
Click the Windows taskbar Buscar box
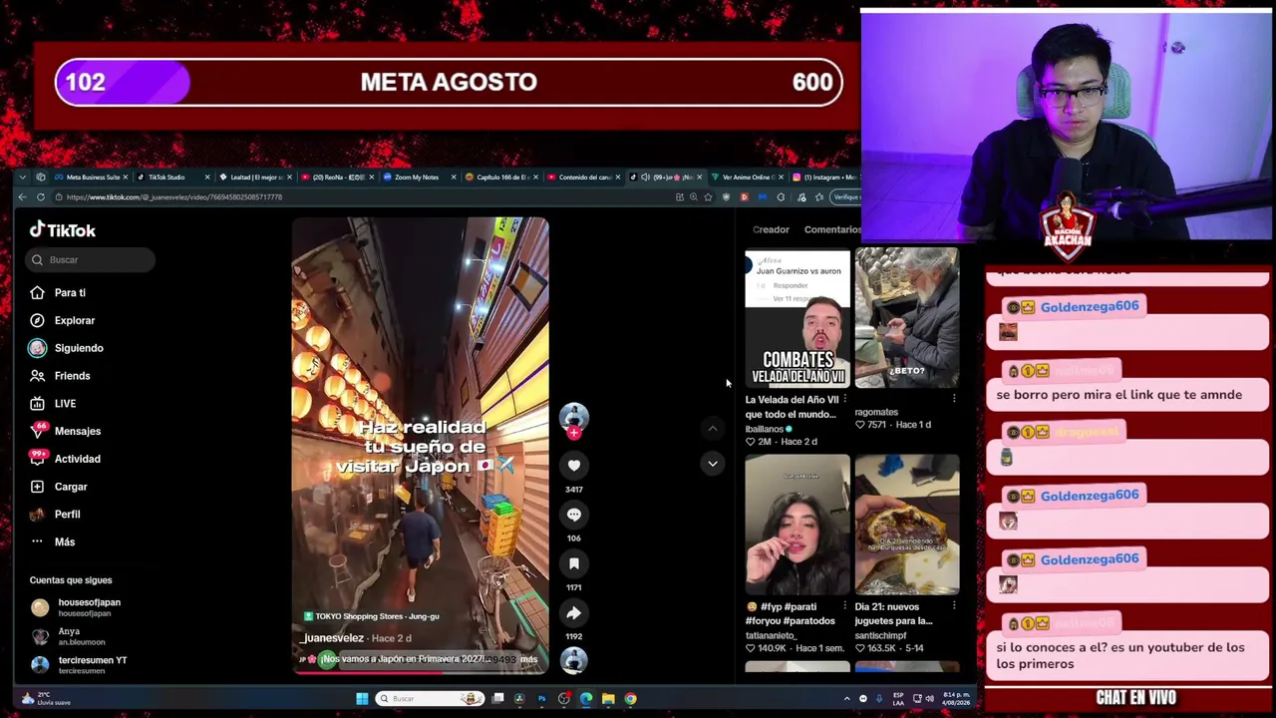pyautogui.click(x=430, y=699)
